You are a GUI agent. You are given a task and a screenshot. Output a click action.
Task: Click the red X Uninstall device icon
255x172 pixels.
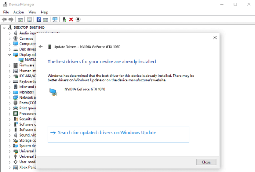(71, 20)
